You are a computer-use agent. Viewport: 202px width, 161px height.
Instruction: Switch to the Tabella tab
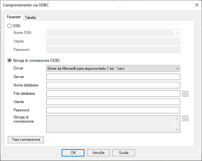point(30,18)
